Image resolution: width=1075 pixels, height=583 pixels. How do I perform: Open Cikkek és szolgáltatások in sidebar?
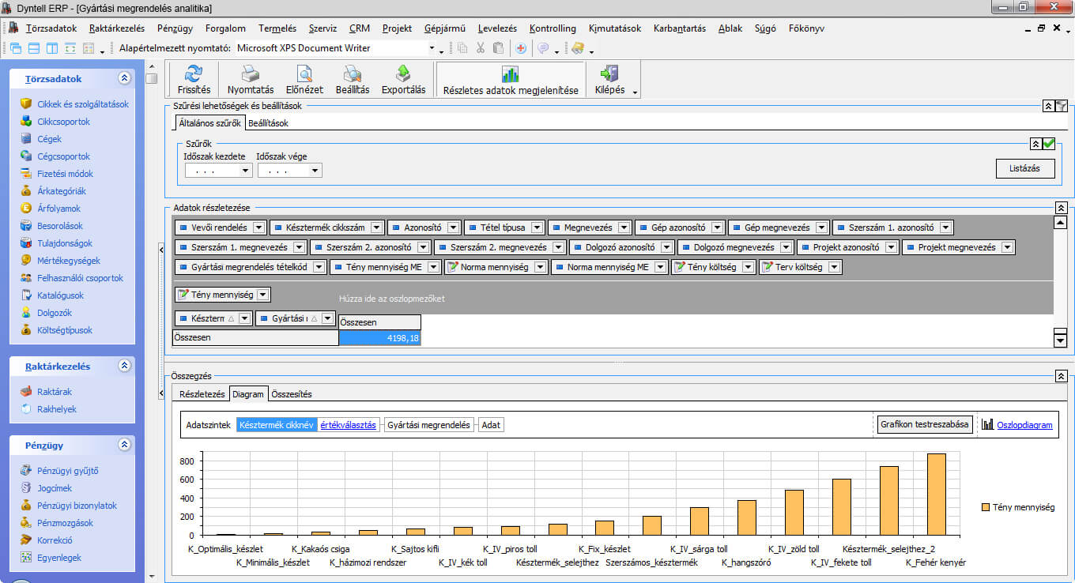tap(82, 104)
